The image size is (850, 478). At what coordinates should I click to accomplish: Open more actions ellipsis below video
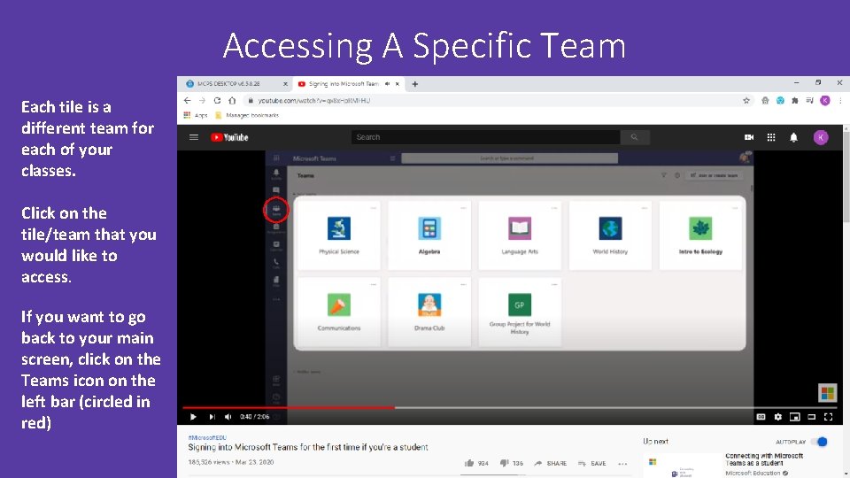622,464
